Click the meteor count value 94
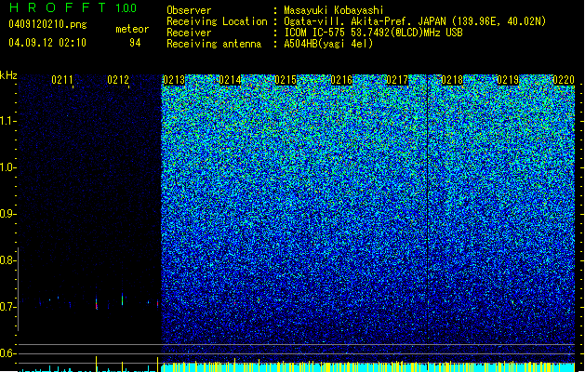The height and width of the screenshot is (372, 585). 135,43
